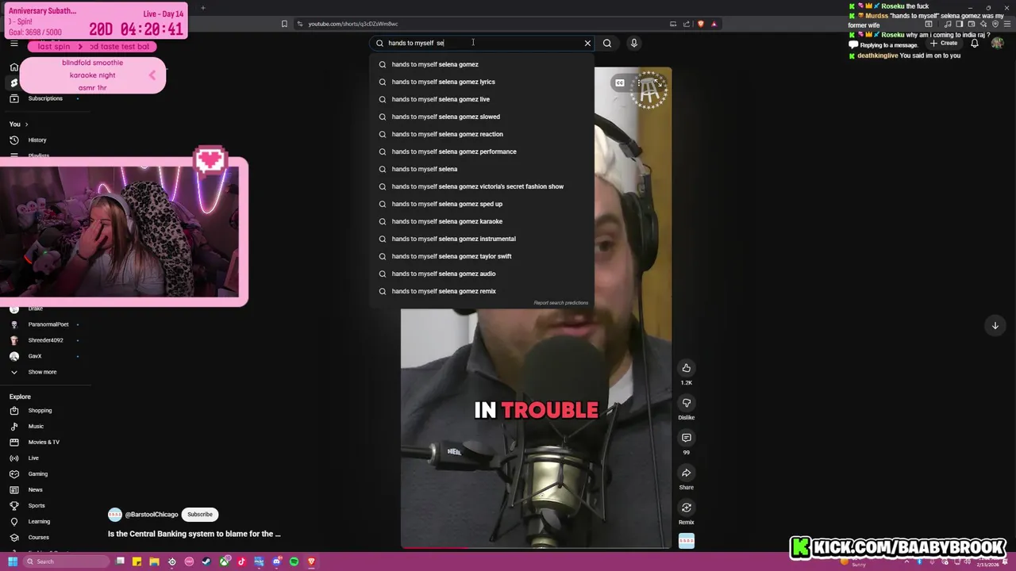The height and width of the screenshot is (571, 1016).
Task: Go to next Short with down arrow
Action: pyautogui.click(x=995, y=326)
